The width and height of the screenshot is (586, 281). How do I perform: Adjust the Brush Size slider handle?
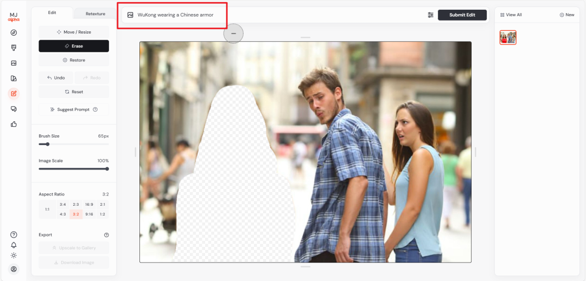tap(47, 144)
